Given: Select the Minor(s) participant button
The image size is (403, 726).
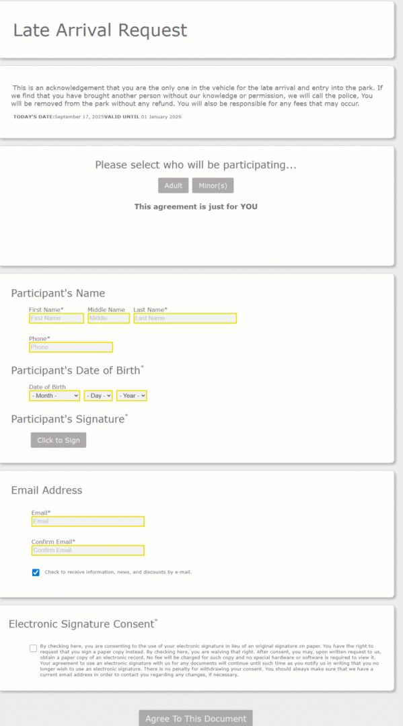Looking at the screenshot, I should pyautogui.click(x=213, y=186).
